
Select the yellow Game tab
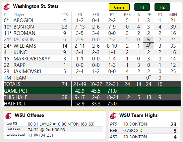click(x=119, y=7)
